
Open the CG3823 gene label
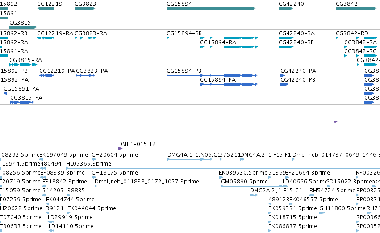[x=85, y=4]
